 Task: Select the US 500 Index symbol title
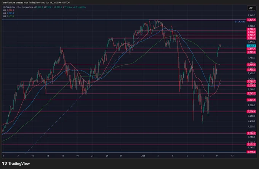[x=10, y=7]
